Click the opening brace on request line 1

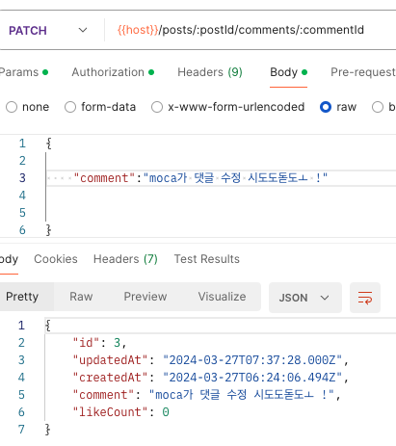pyautogui.click(x=49, y=144)
